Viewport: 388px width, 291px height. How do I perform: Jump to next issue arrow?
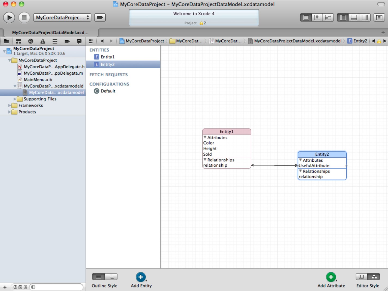click(385, 41)
